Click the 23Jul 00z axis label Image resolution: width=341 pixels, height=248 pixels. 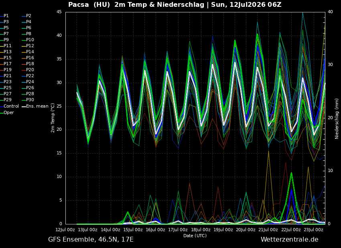[x=314, y=230]
